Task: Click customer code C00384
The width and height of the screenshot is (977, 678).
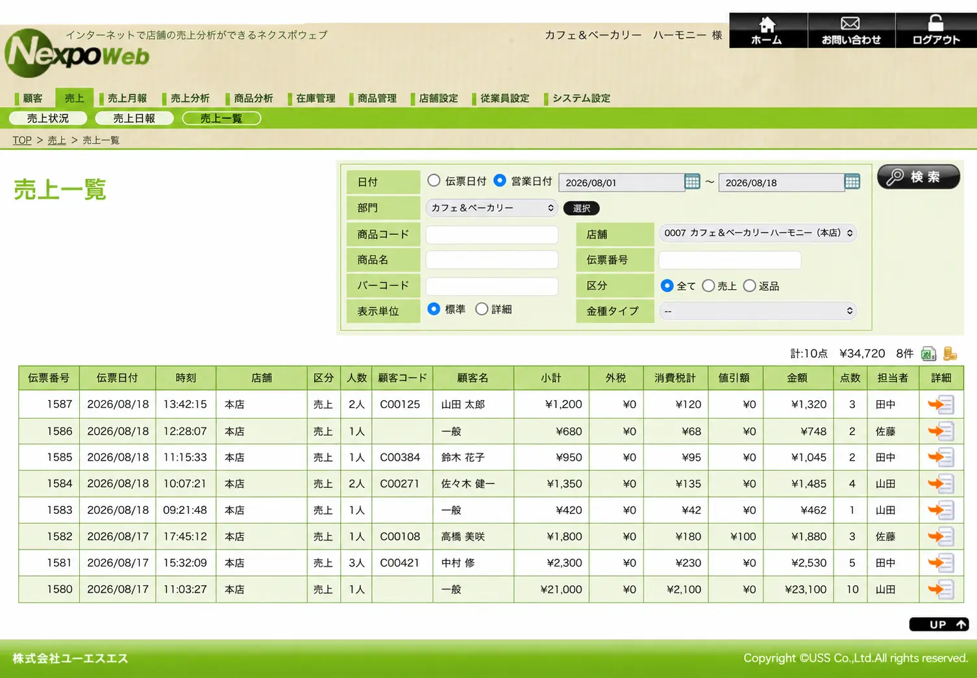Action: 400,457
